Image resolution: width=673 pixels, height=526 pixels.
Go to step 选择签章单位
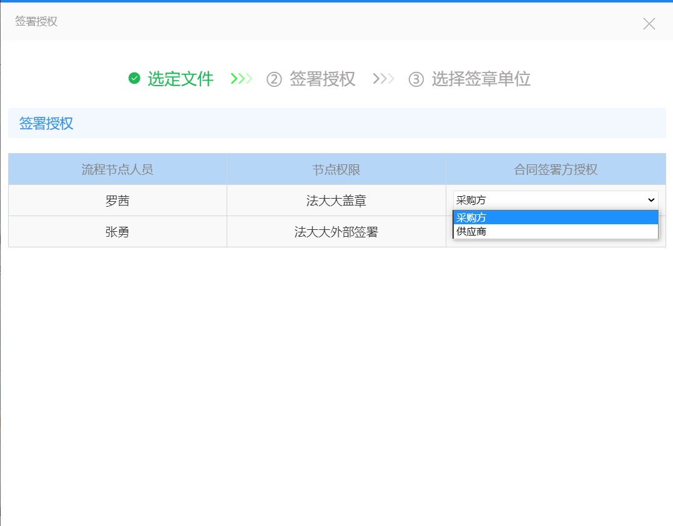pyautogui.click(x=481, y=79)
